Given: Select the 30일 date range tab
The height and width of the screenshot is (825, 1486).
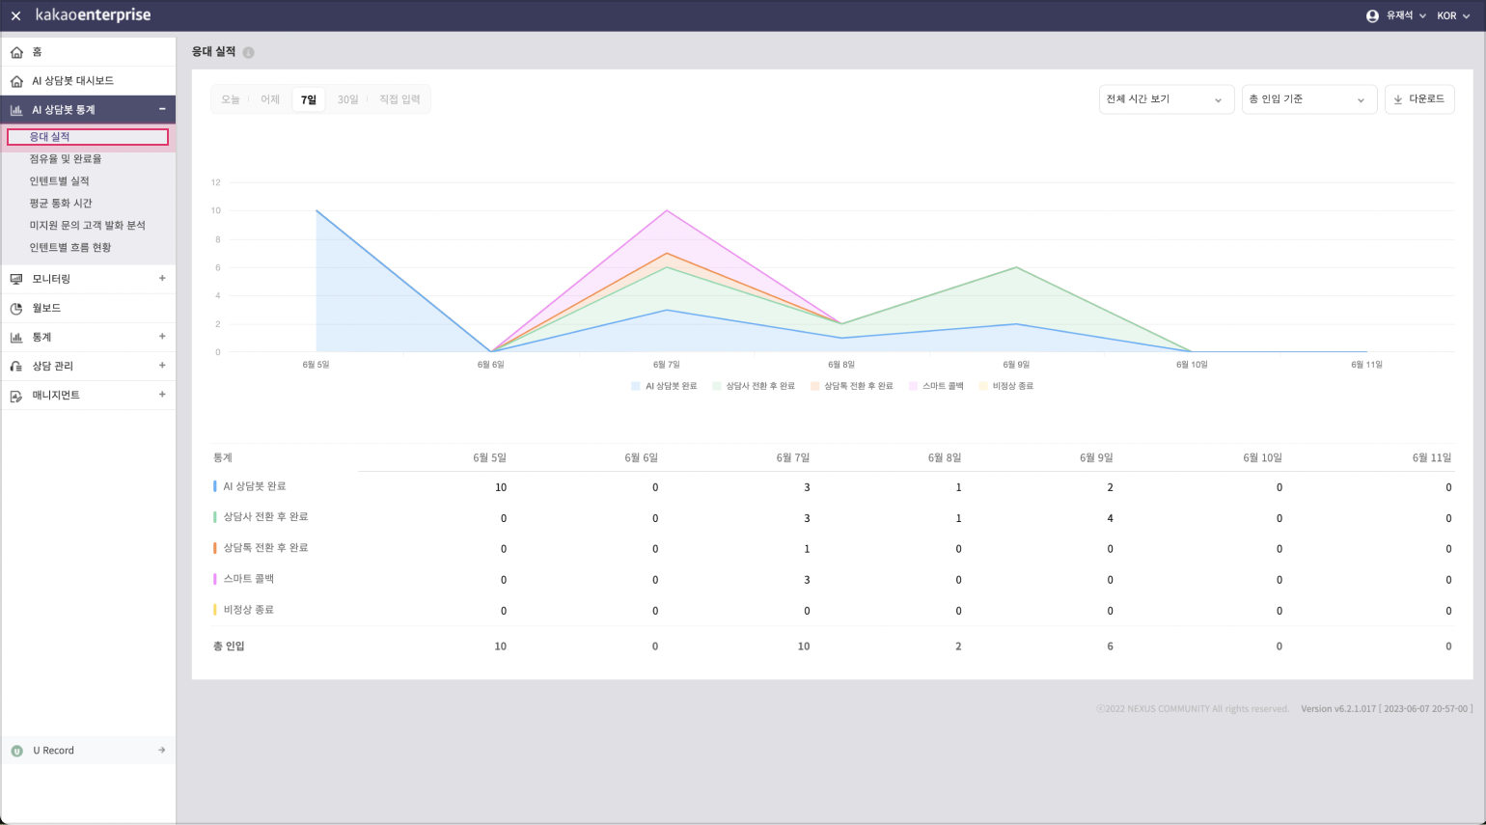Looking at the screenshot, I should point(347,99).
